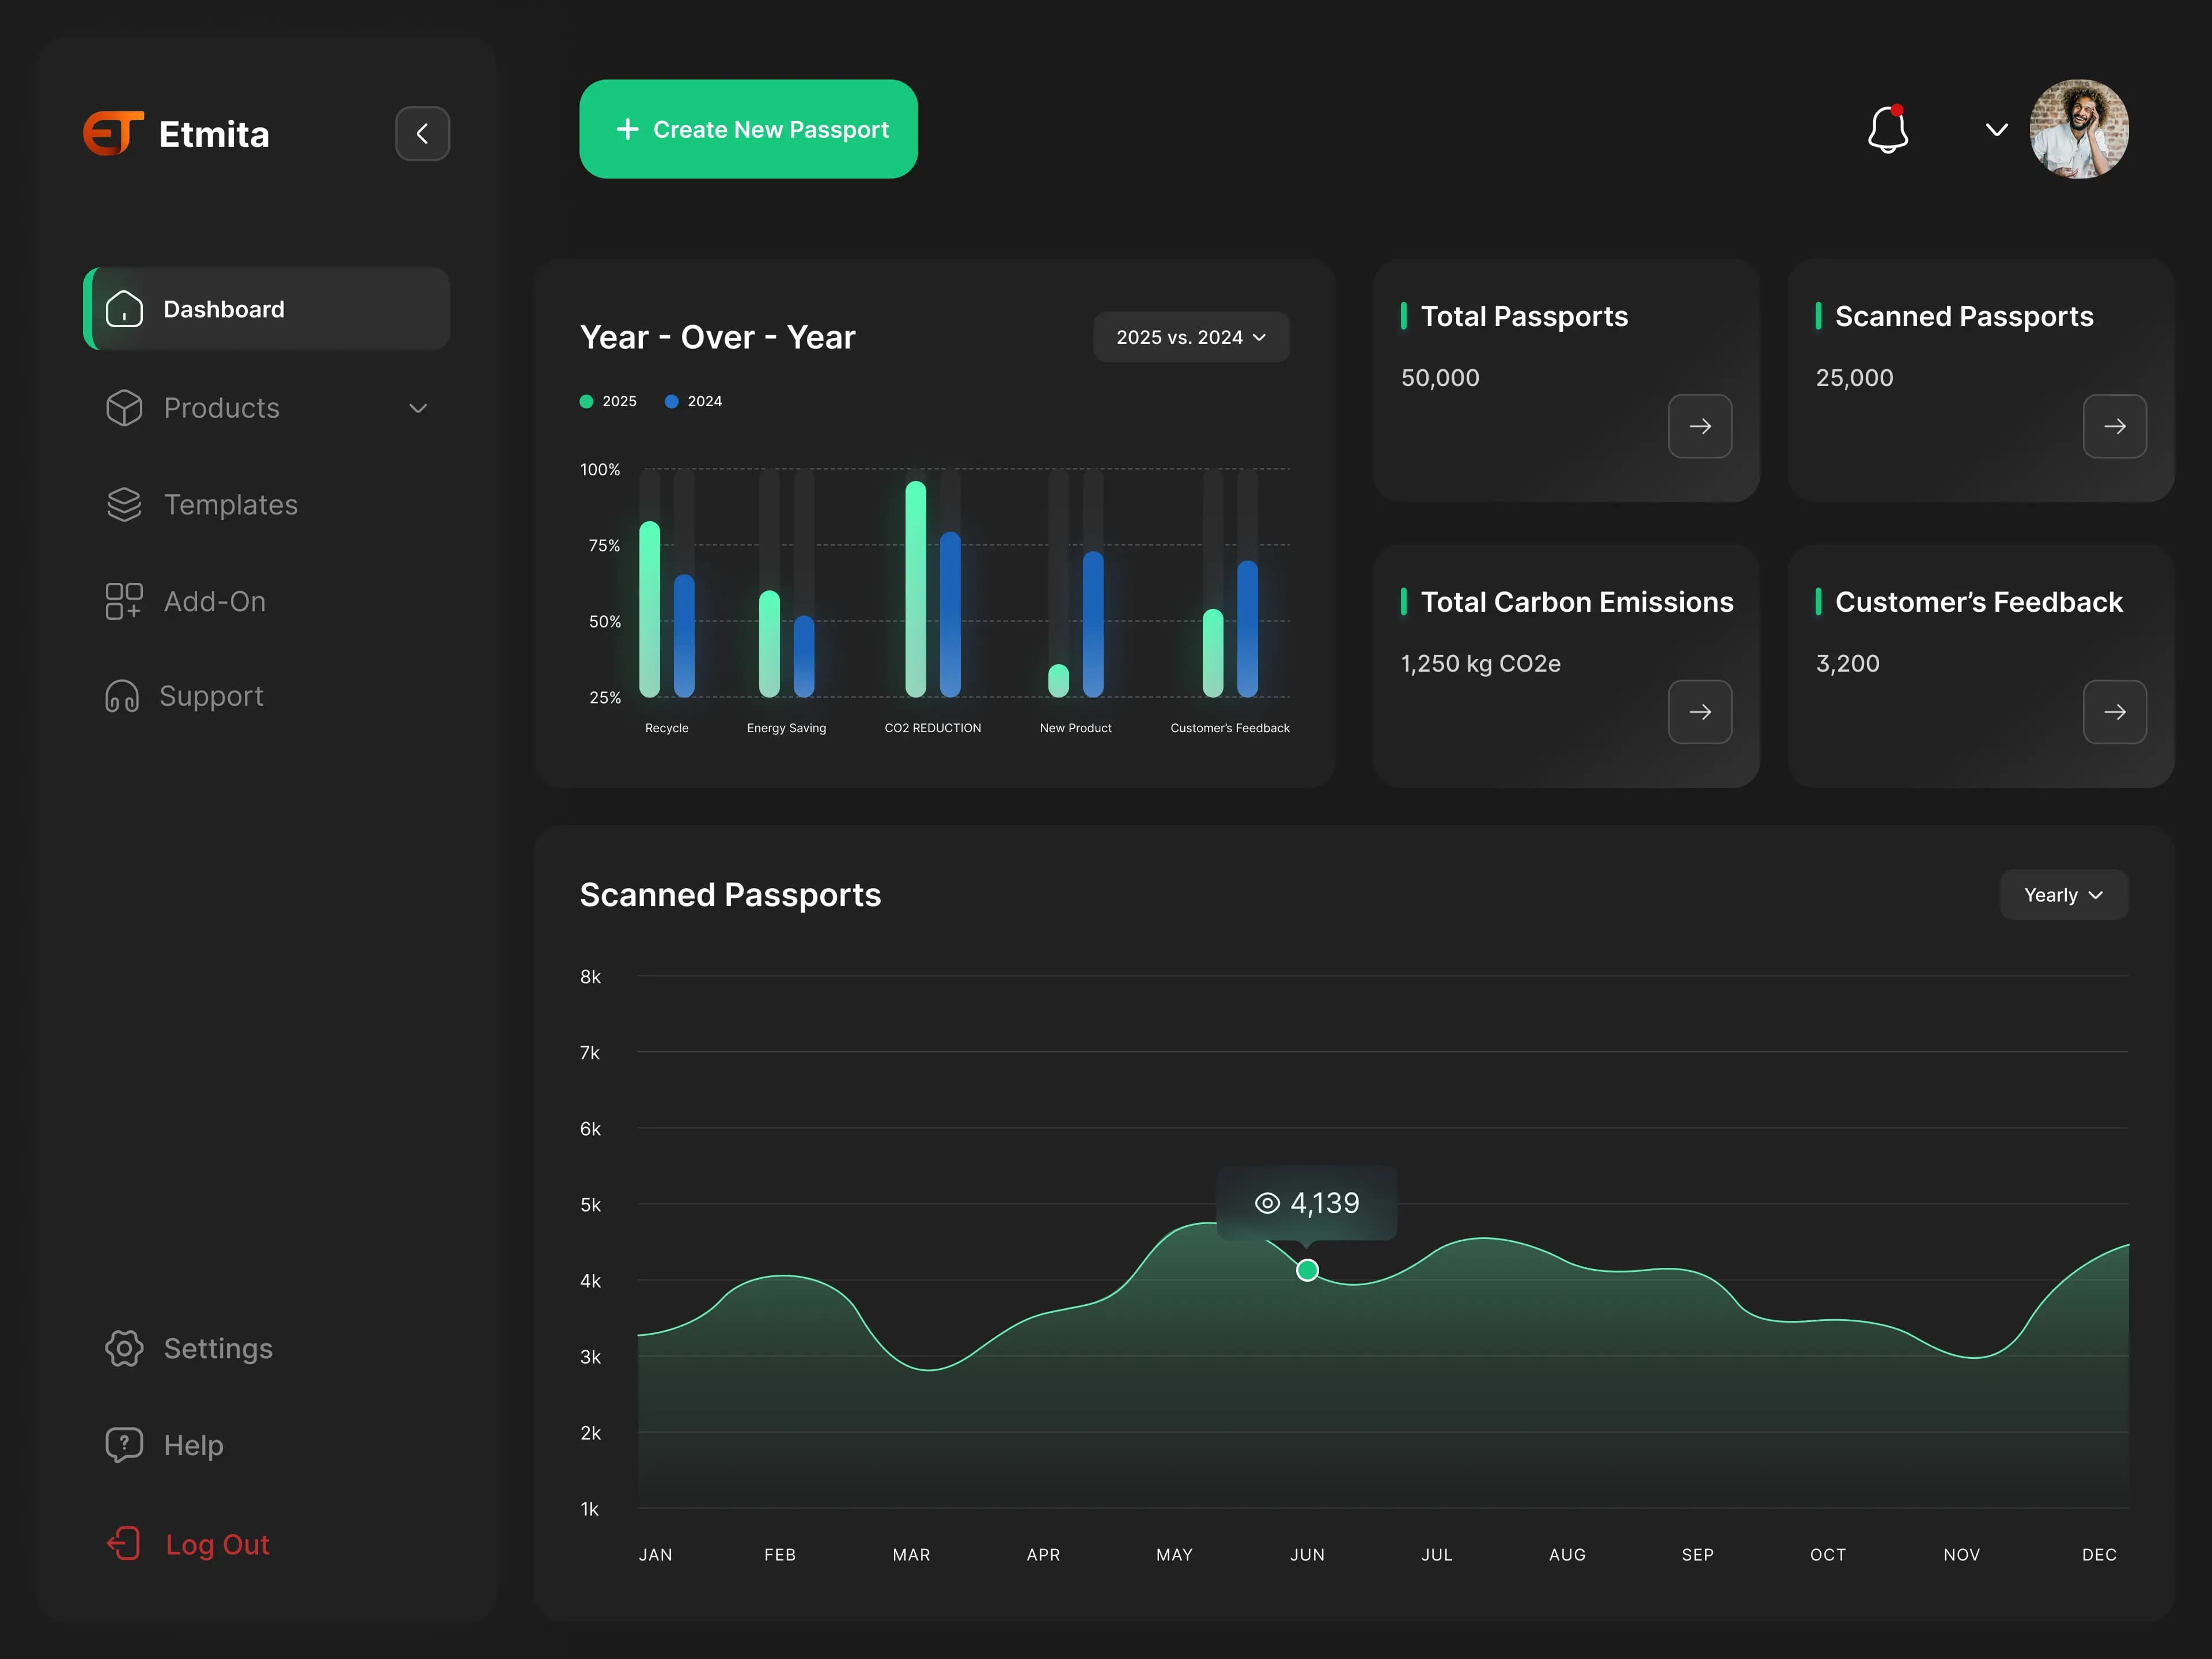Click the notification bell icon
Viewport: 2212px width, 1659px height.
[1888, 129]
